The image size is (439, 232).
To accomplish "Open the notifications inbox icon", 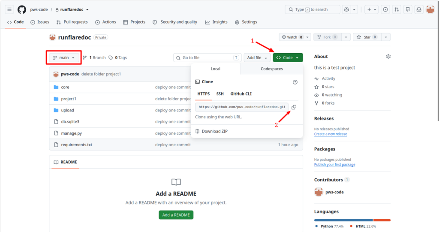I will point(419,9).
